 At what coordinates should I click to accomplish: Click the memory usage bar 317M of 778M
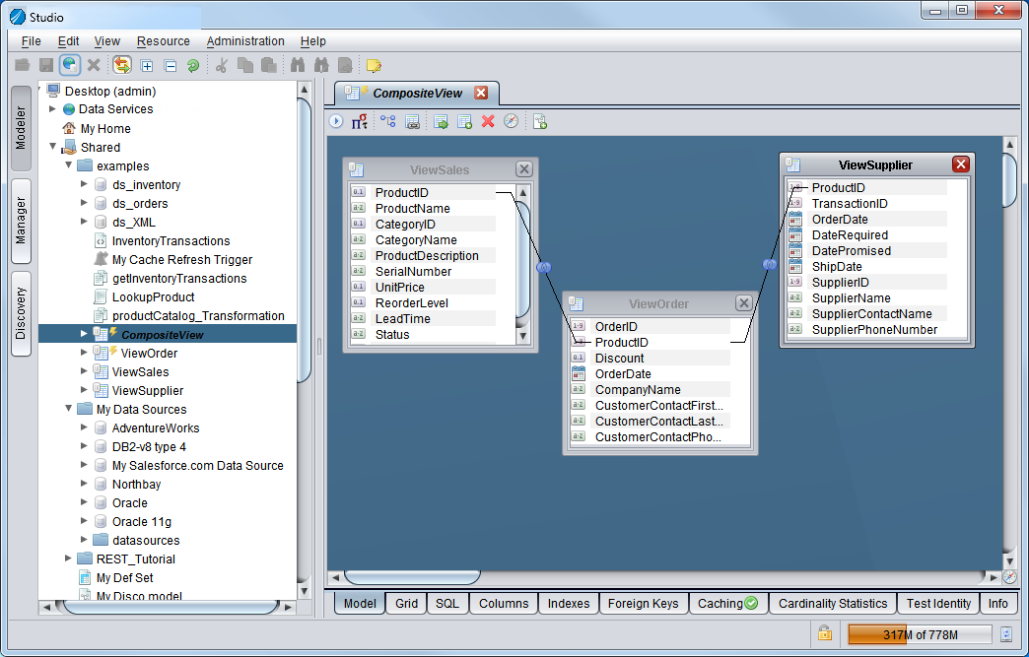[x=921, y=634]
